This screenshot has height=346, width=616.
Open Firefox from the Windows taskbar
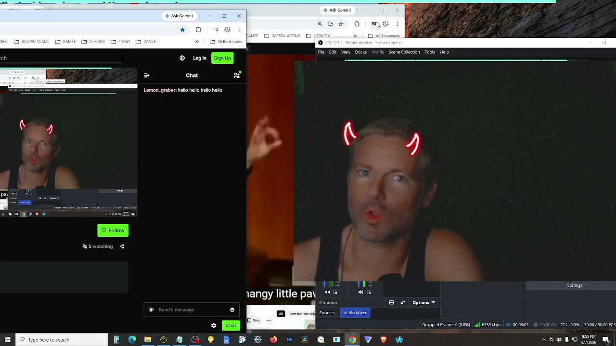pos(273,340)
